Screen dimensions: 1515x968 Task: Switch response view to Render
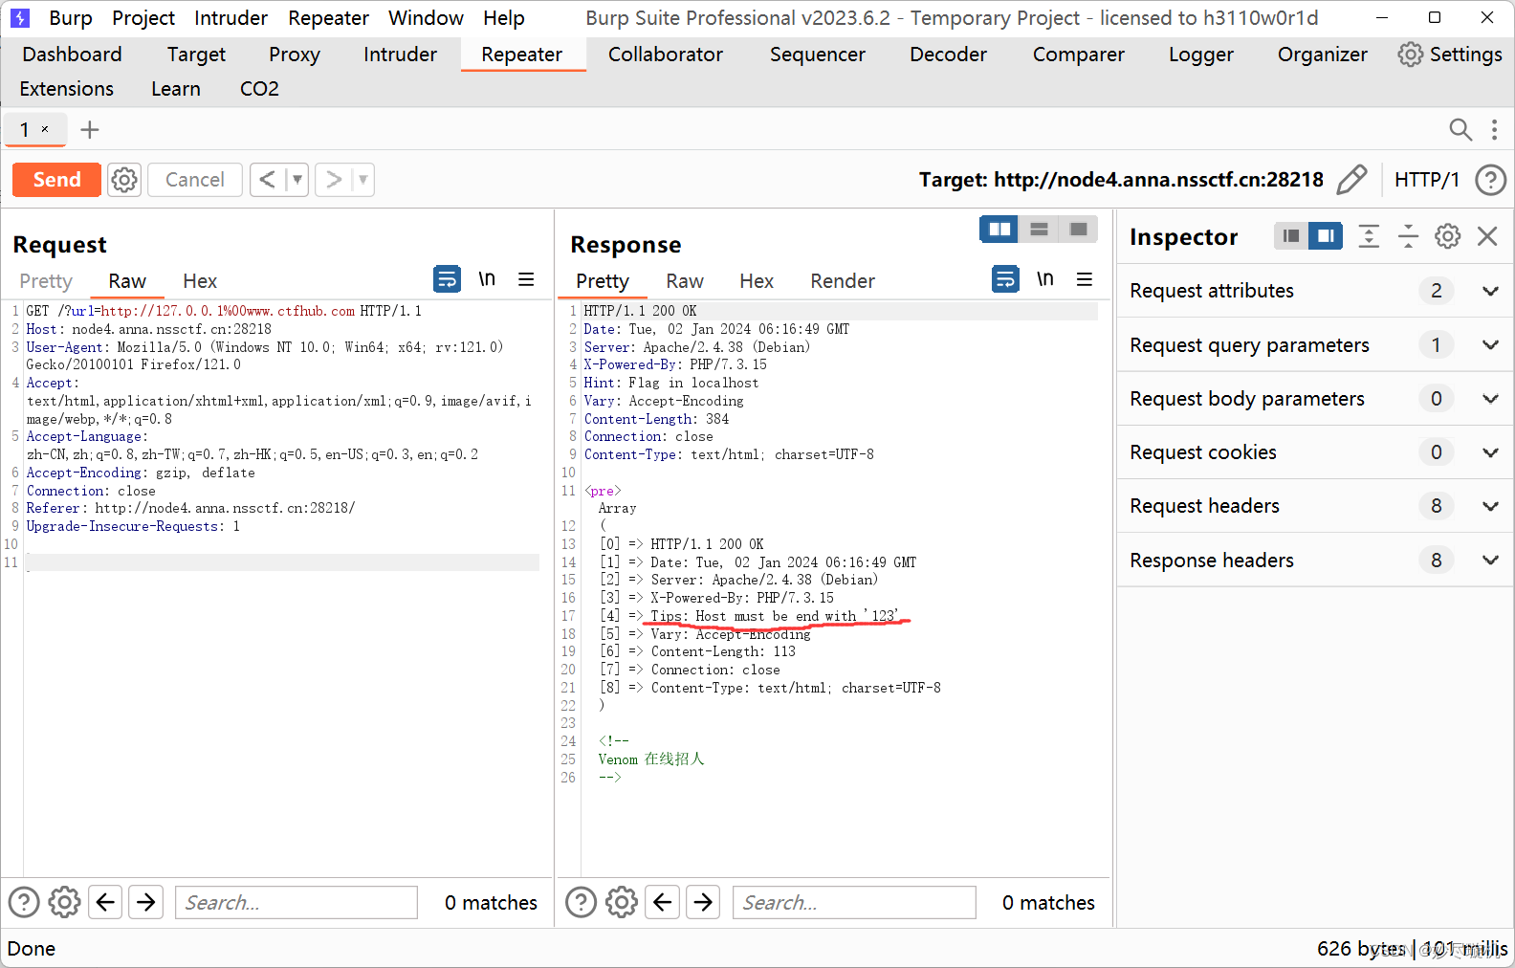(x=843, y=281)
